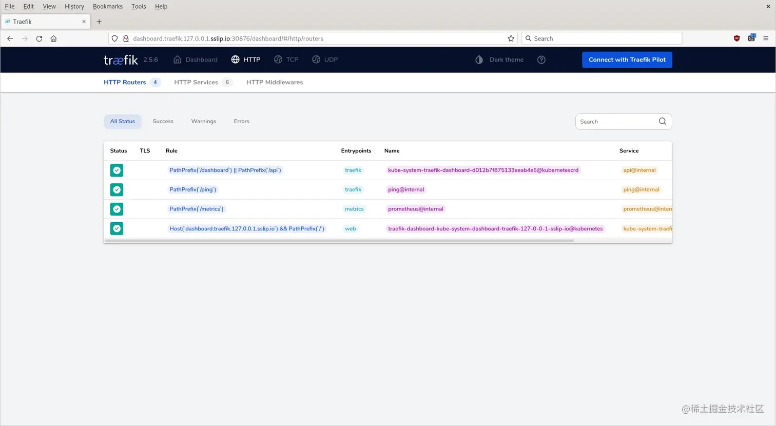Select the kube-system-traefik-dashboard kubernetescrd name
This screenshot has height=426, width=776.
(x=483, y=170)
